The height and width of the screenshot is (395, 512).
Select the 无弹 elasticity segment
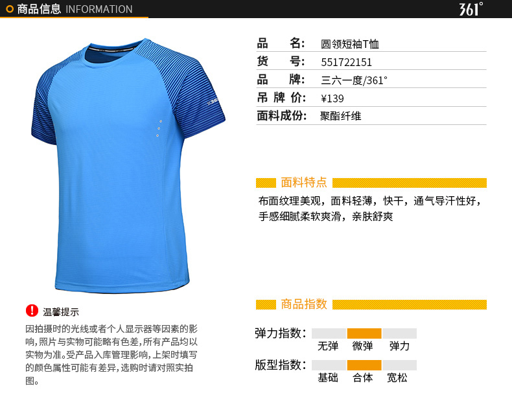[x=329, y=333]
